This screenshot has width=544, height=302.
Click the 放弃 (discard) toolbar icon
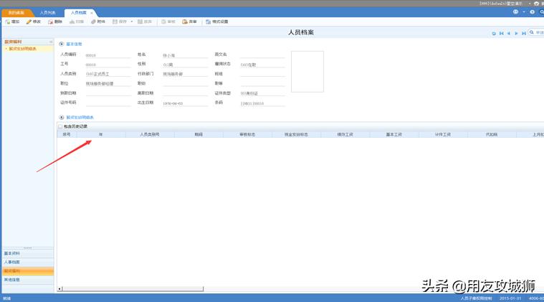pos(140,22)
